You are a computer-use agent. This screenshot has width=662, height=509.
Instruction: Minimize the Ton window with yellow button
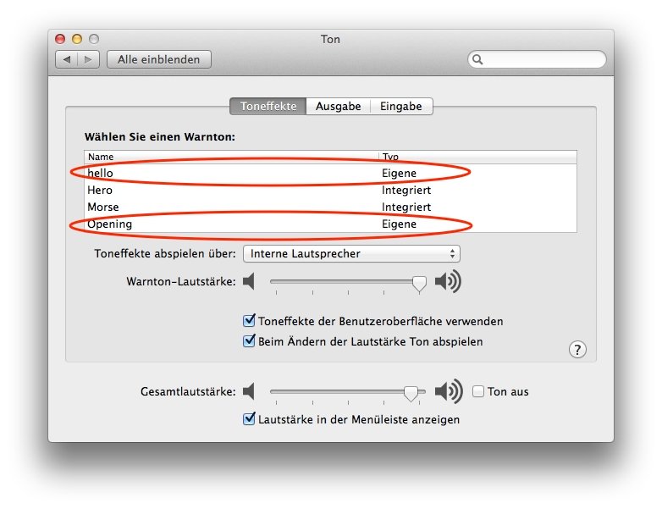tap(77, 39)
